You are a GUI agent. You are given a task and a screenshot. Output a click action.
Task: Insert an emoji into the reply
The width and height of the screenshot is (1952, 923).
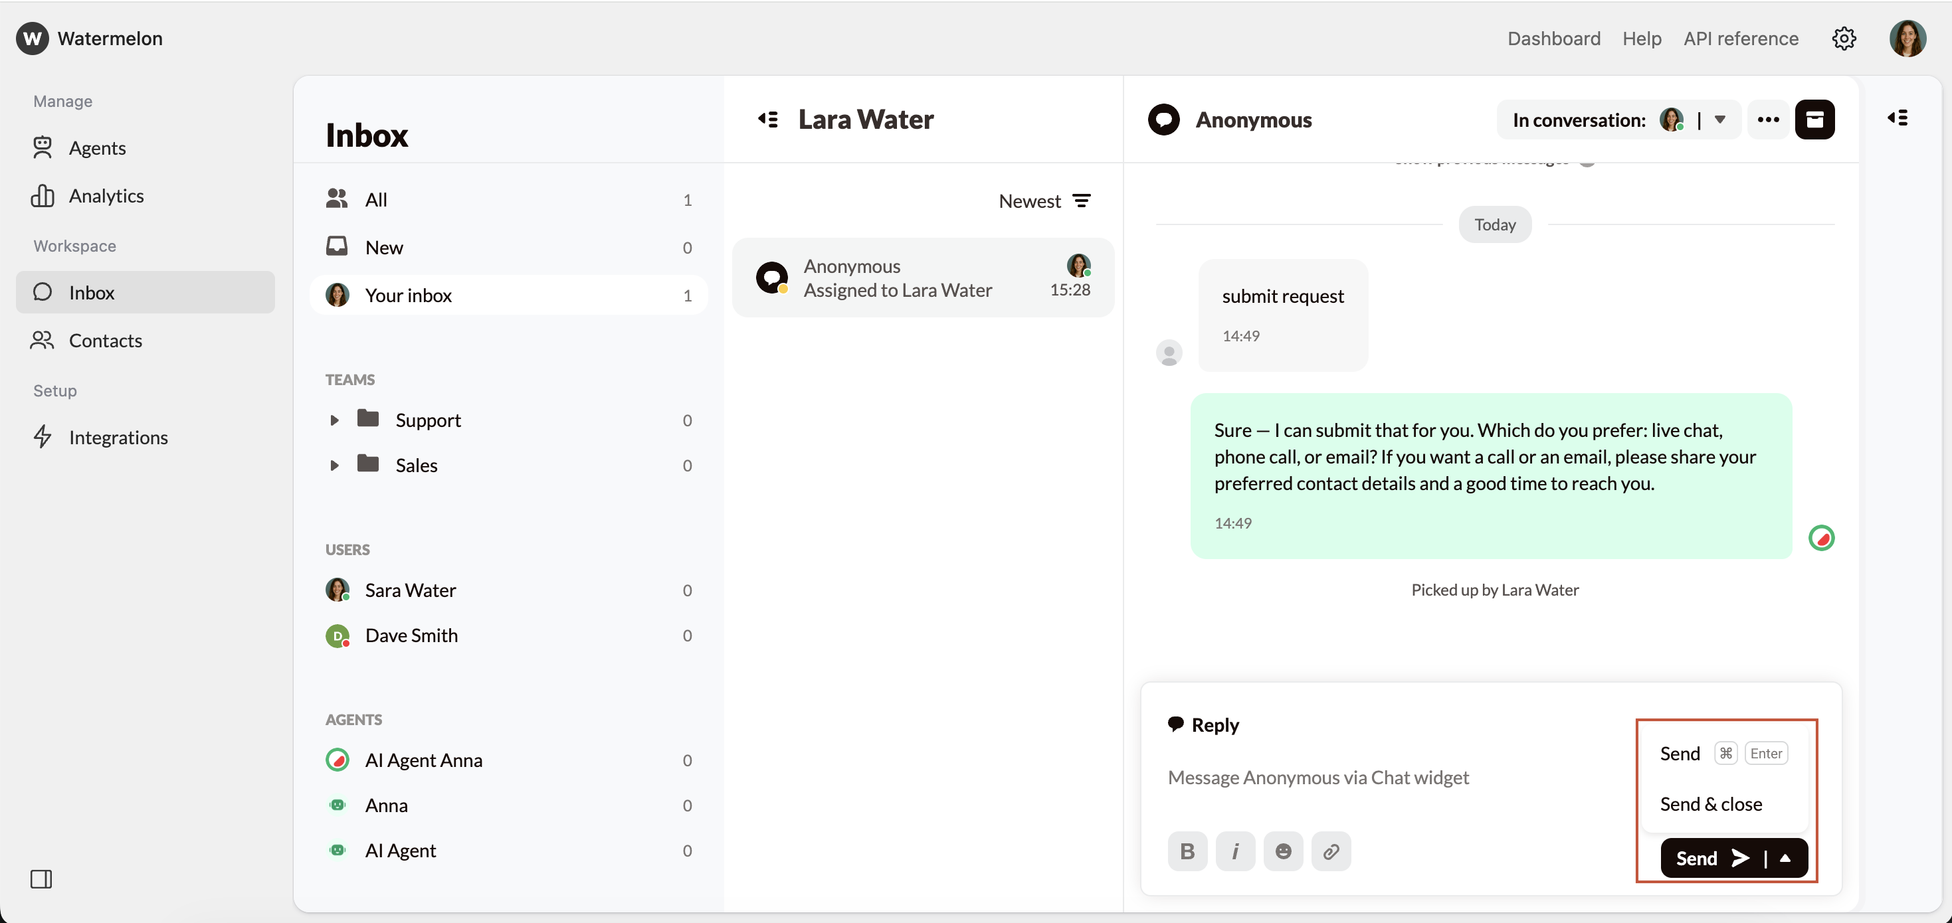tap(1283, 851)
